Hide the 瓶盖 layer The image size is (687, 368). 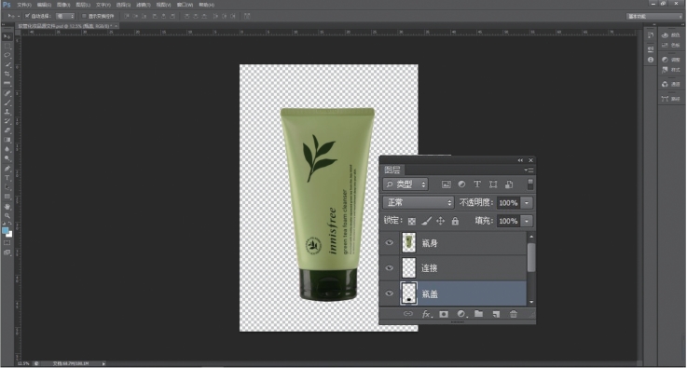pos(389,293)
